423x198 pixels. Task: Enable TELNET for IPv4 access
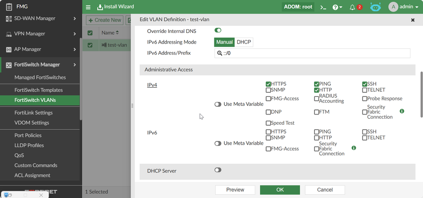(x=365, y=90)
